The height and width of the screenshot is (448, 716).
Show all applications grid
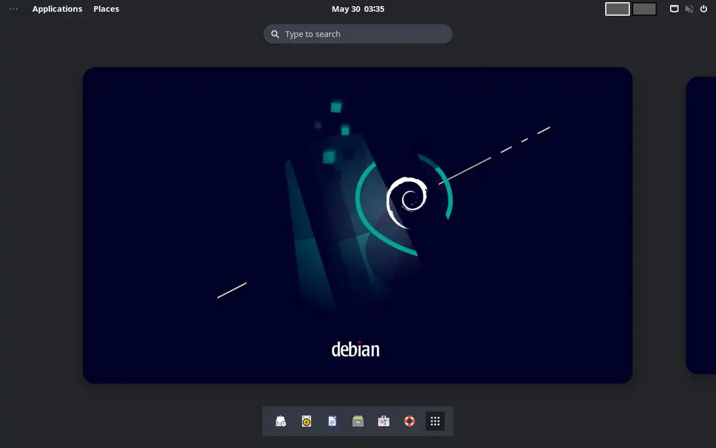(x=435, y=421)
